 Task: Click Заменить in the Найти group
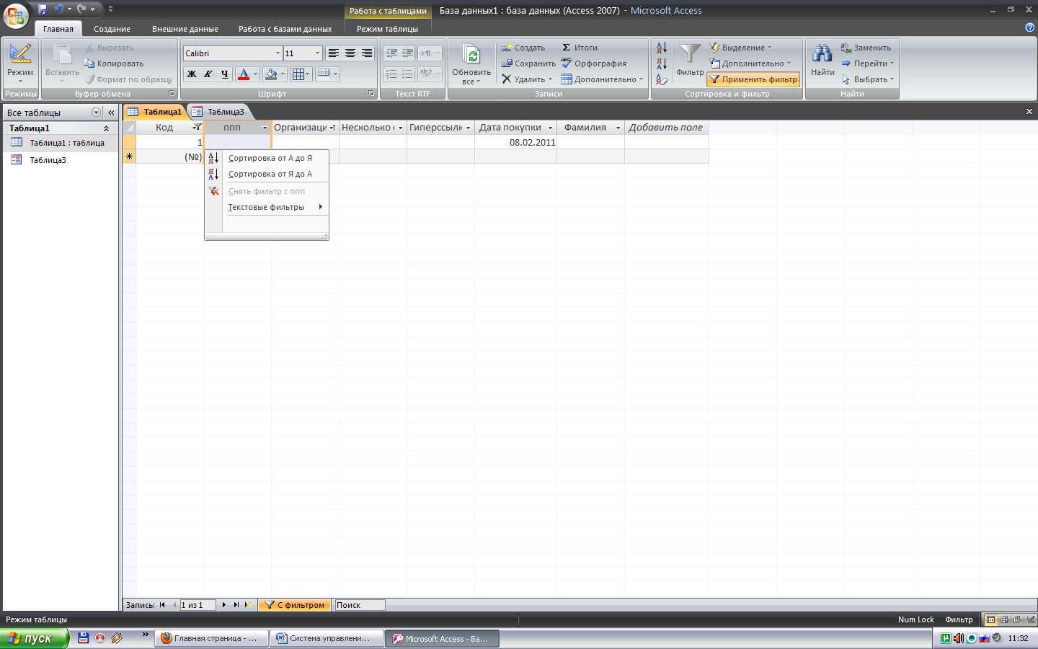pos(866,48)
